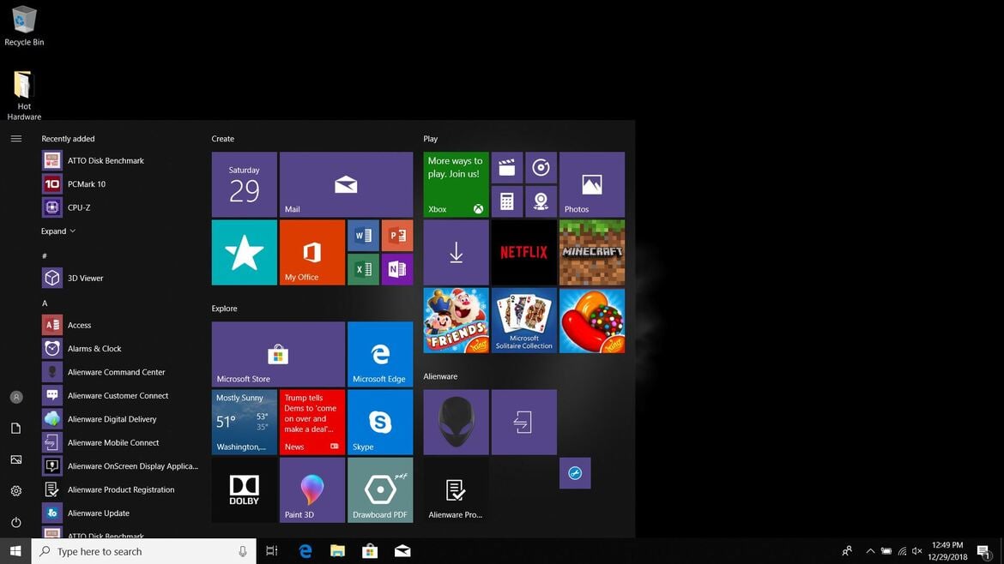Click the small blue wrench tile
Viewport: 1004px width, 564px height.
(575, 473)
